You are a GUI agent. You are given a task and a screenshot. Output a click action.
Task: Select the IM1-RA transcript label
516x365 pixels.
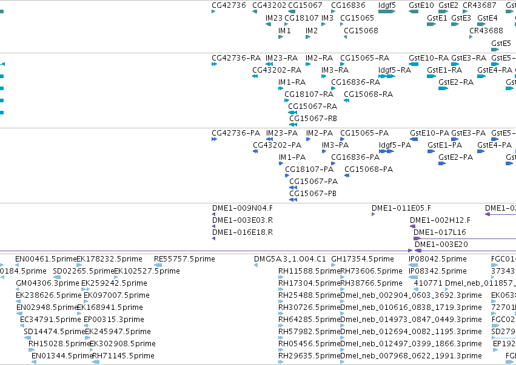coord(292,82)
